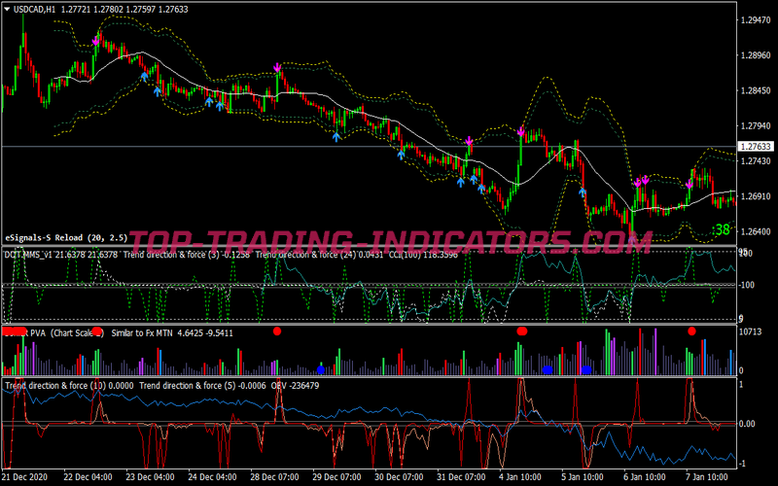Click the current price tag 1.27633

coord(756,147)
